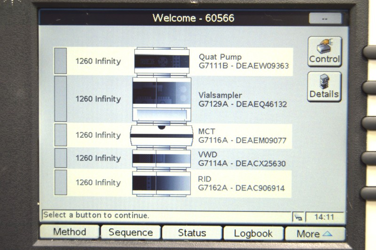The height and width of the screenshot is (250, 376).
Task: Click the MCT status indicator box
Action: tap(61, 135)
